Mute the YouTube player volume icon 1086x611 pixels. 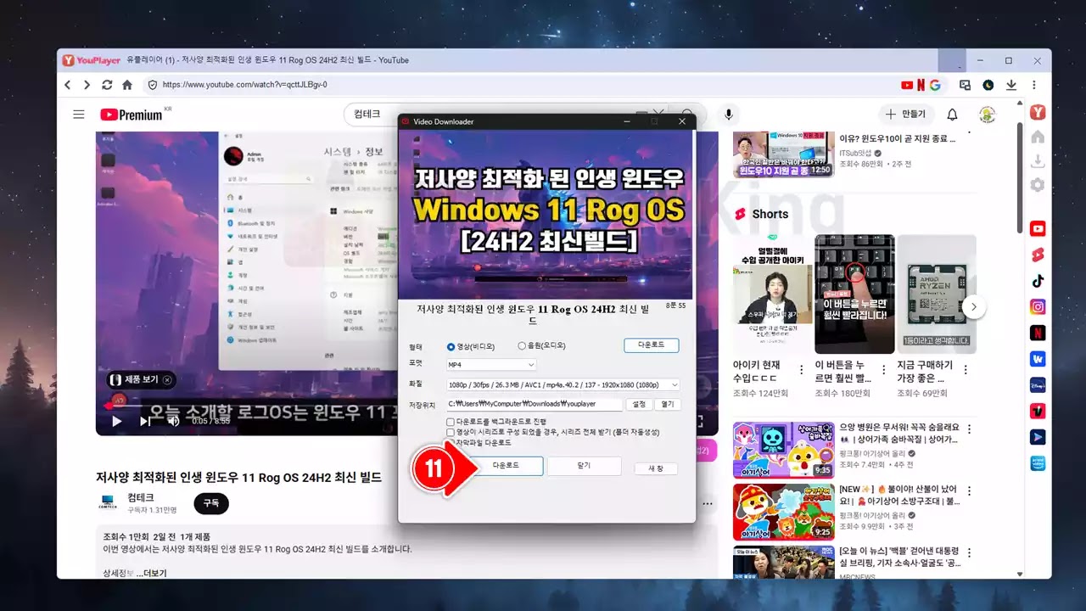pyautogui.click(x=173, y=421)
